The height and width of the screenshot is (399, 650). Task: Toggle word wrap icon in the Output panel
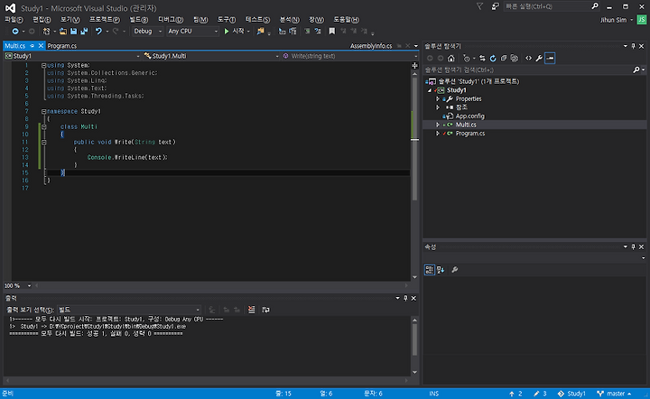[265, 310]
